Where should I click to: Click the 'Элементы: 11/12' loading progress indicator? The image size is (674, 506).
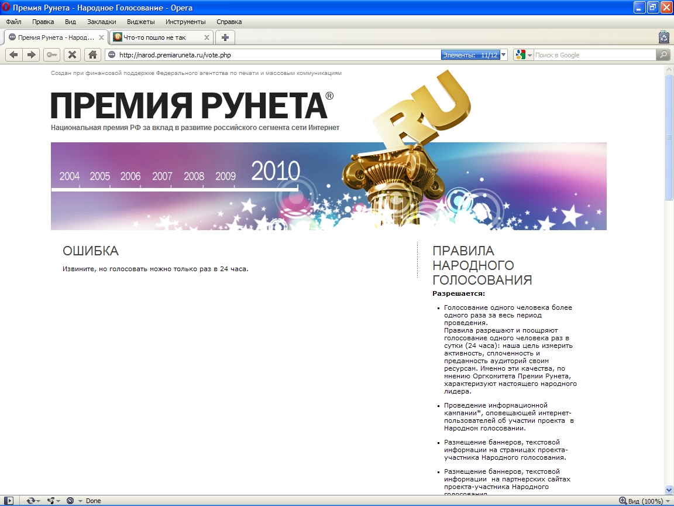470,55
